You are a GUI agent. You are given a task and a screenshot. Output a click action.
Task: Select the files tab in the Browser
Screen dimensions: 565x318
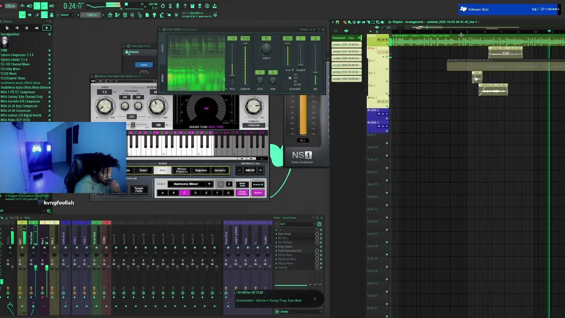pos(7,28)
